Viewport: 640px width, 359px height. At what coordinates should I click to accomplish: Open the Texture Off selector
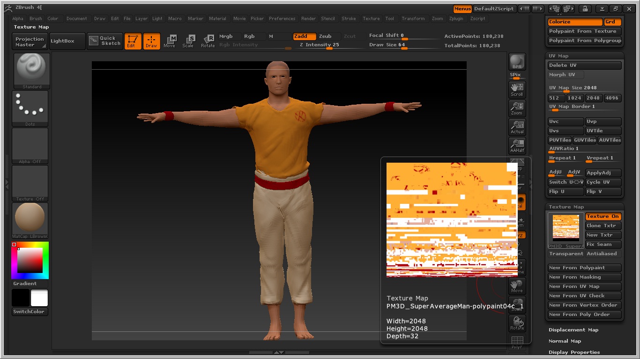pyautogui.click(x=30, y=183)
